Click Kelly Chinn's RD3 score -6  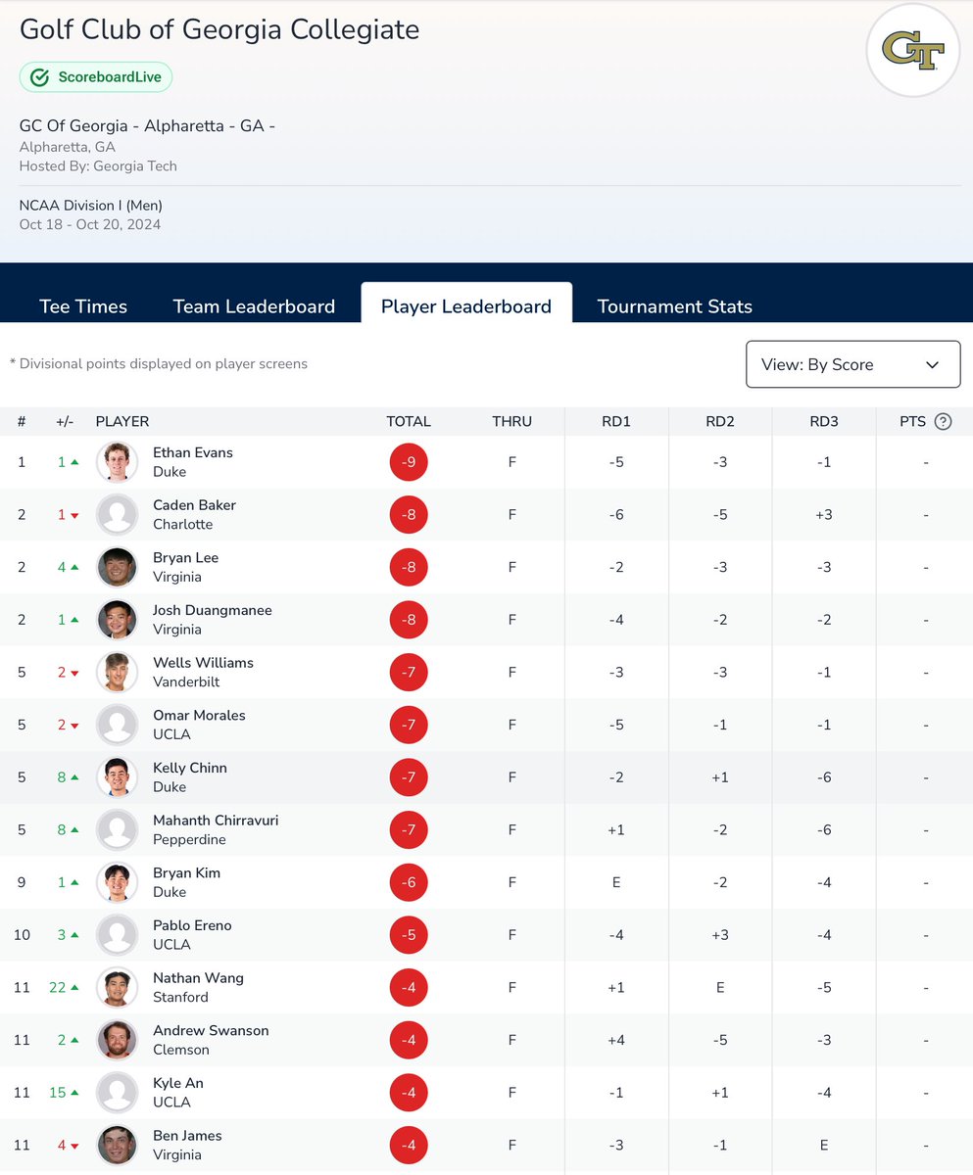(824, 777)
